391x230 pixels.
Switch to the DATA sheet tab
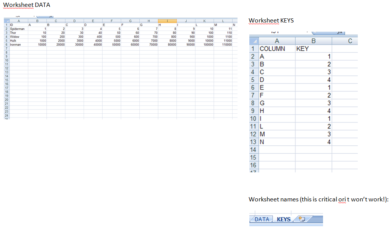(262, 219)
